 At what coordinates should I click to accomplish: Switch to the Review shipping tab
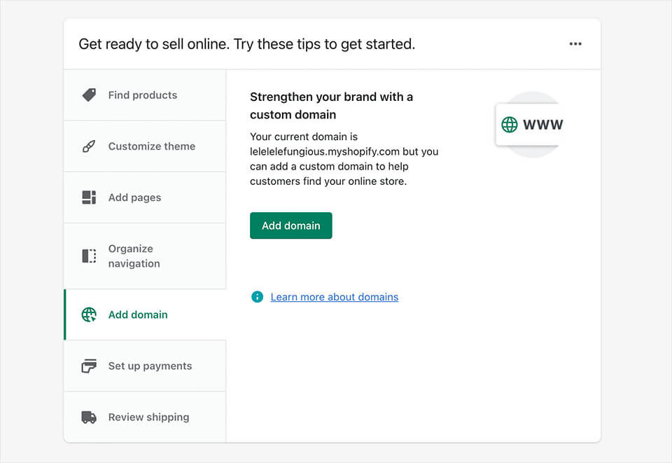tap(148, 417)
